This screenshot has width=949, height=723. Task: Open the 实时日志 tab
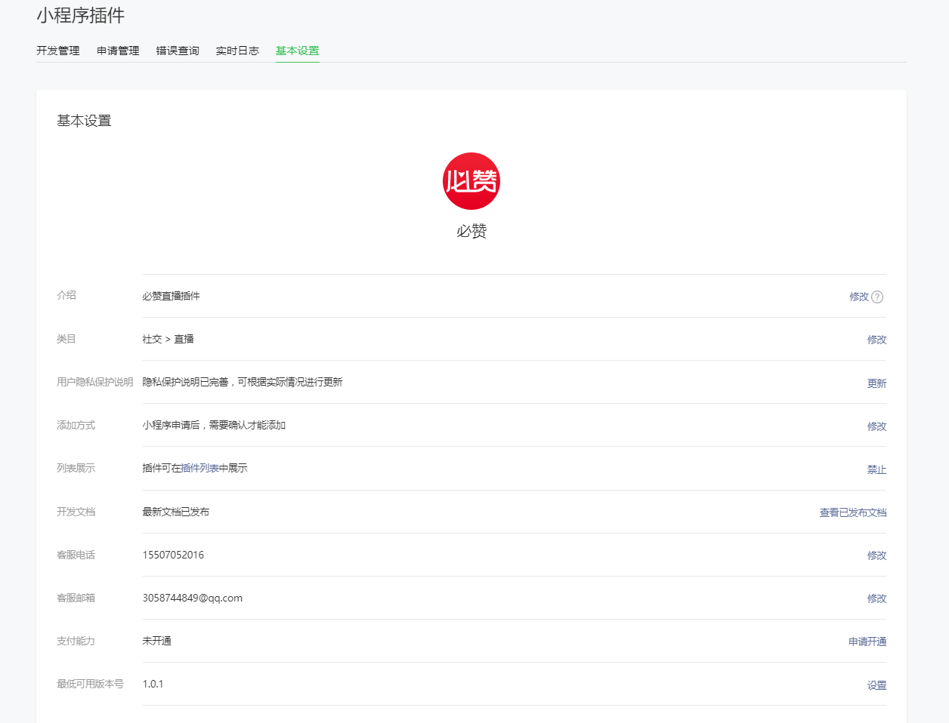pos(237,51)
